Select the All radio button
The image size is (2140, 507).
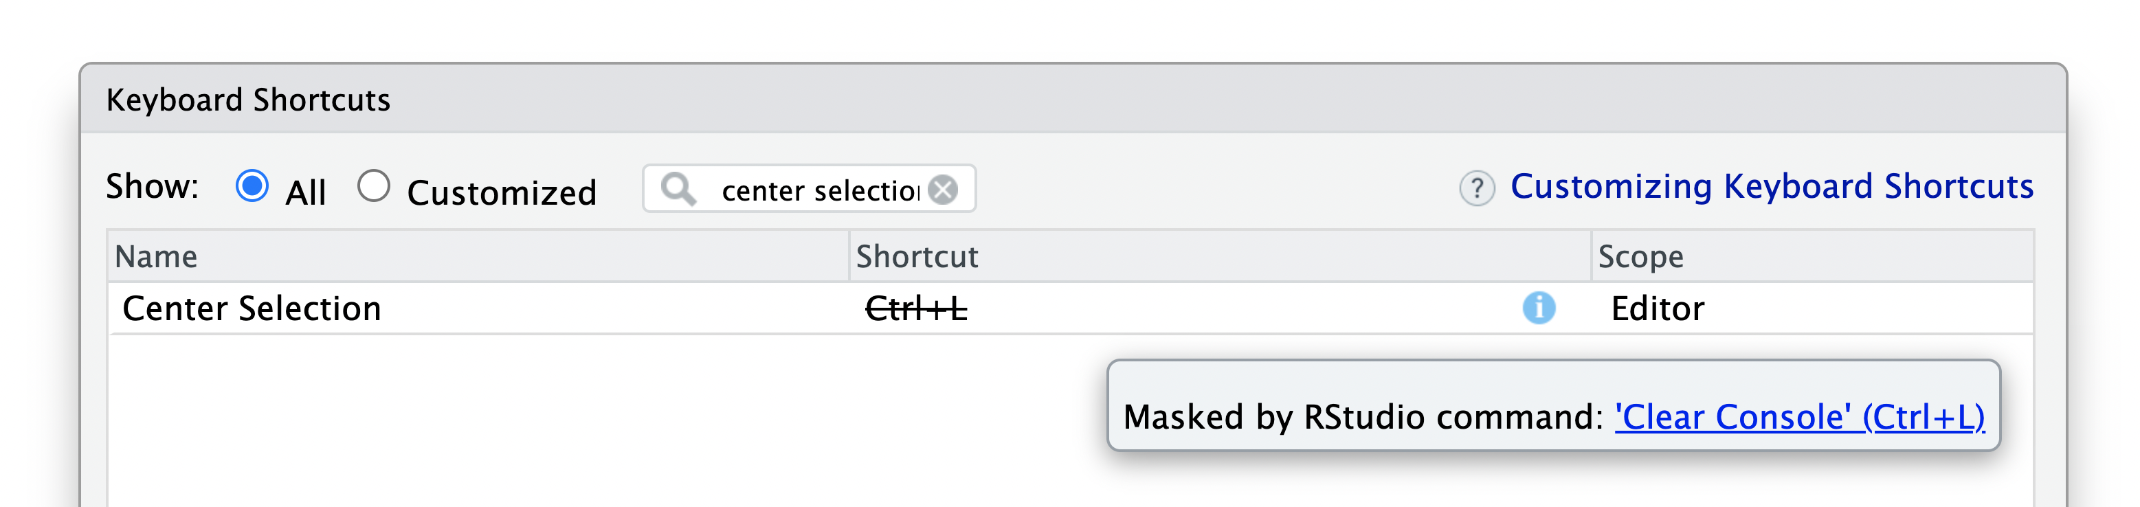coord(252,186)
